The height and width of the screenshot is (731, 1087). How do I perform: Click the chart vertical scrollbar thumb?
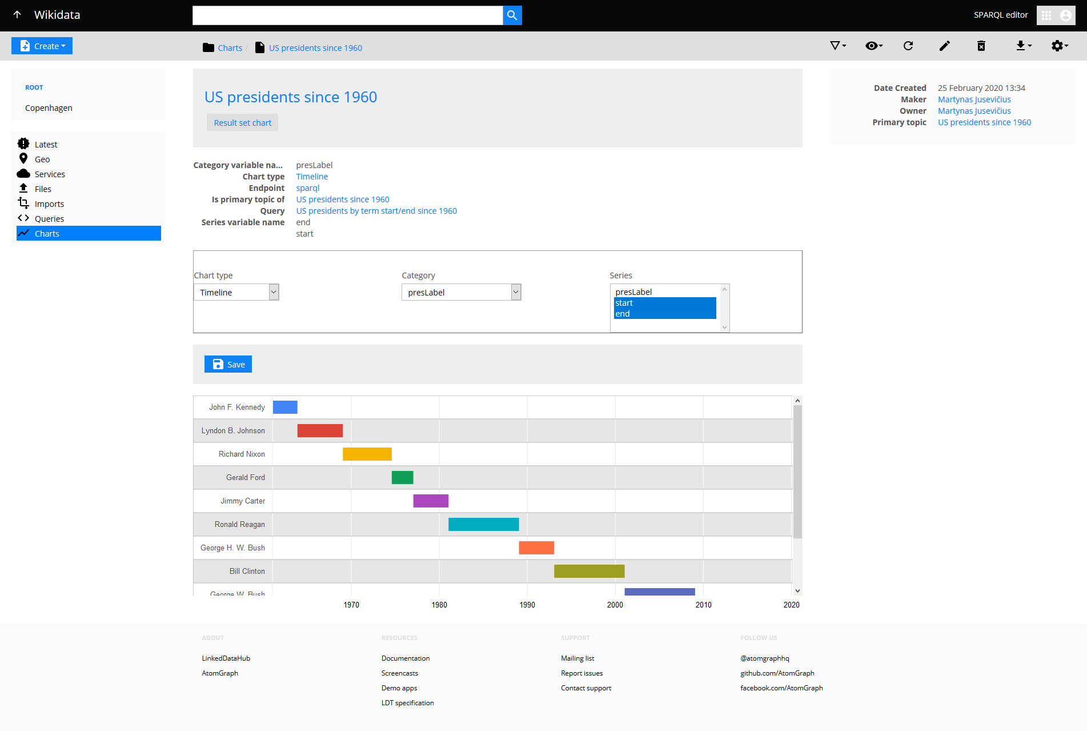pos(797,472)
